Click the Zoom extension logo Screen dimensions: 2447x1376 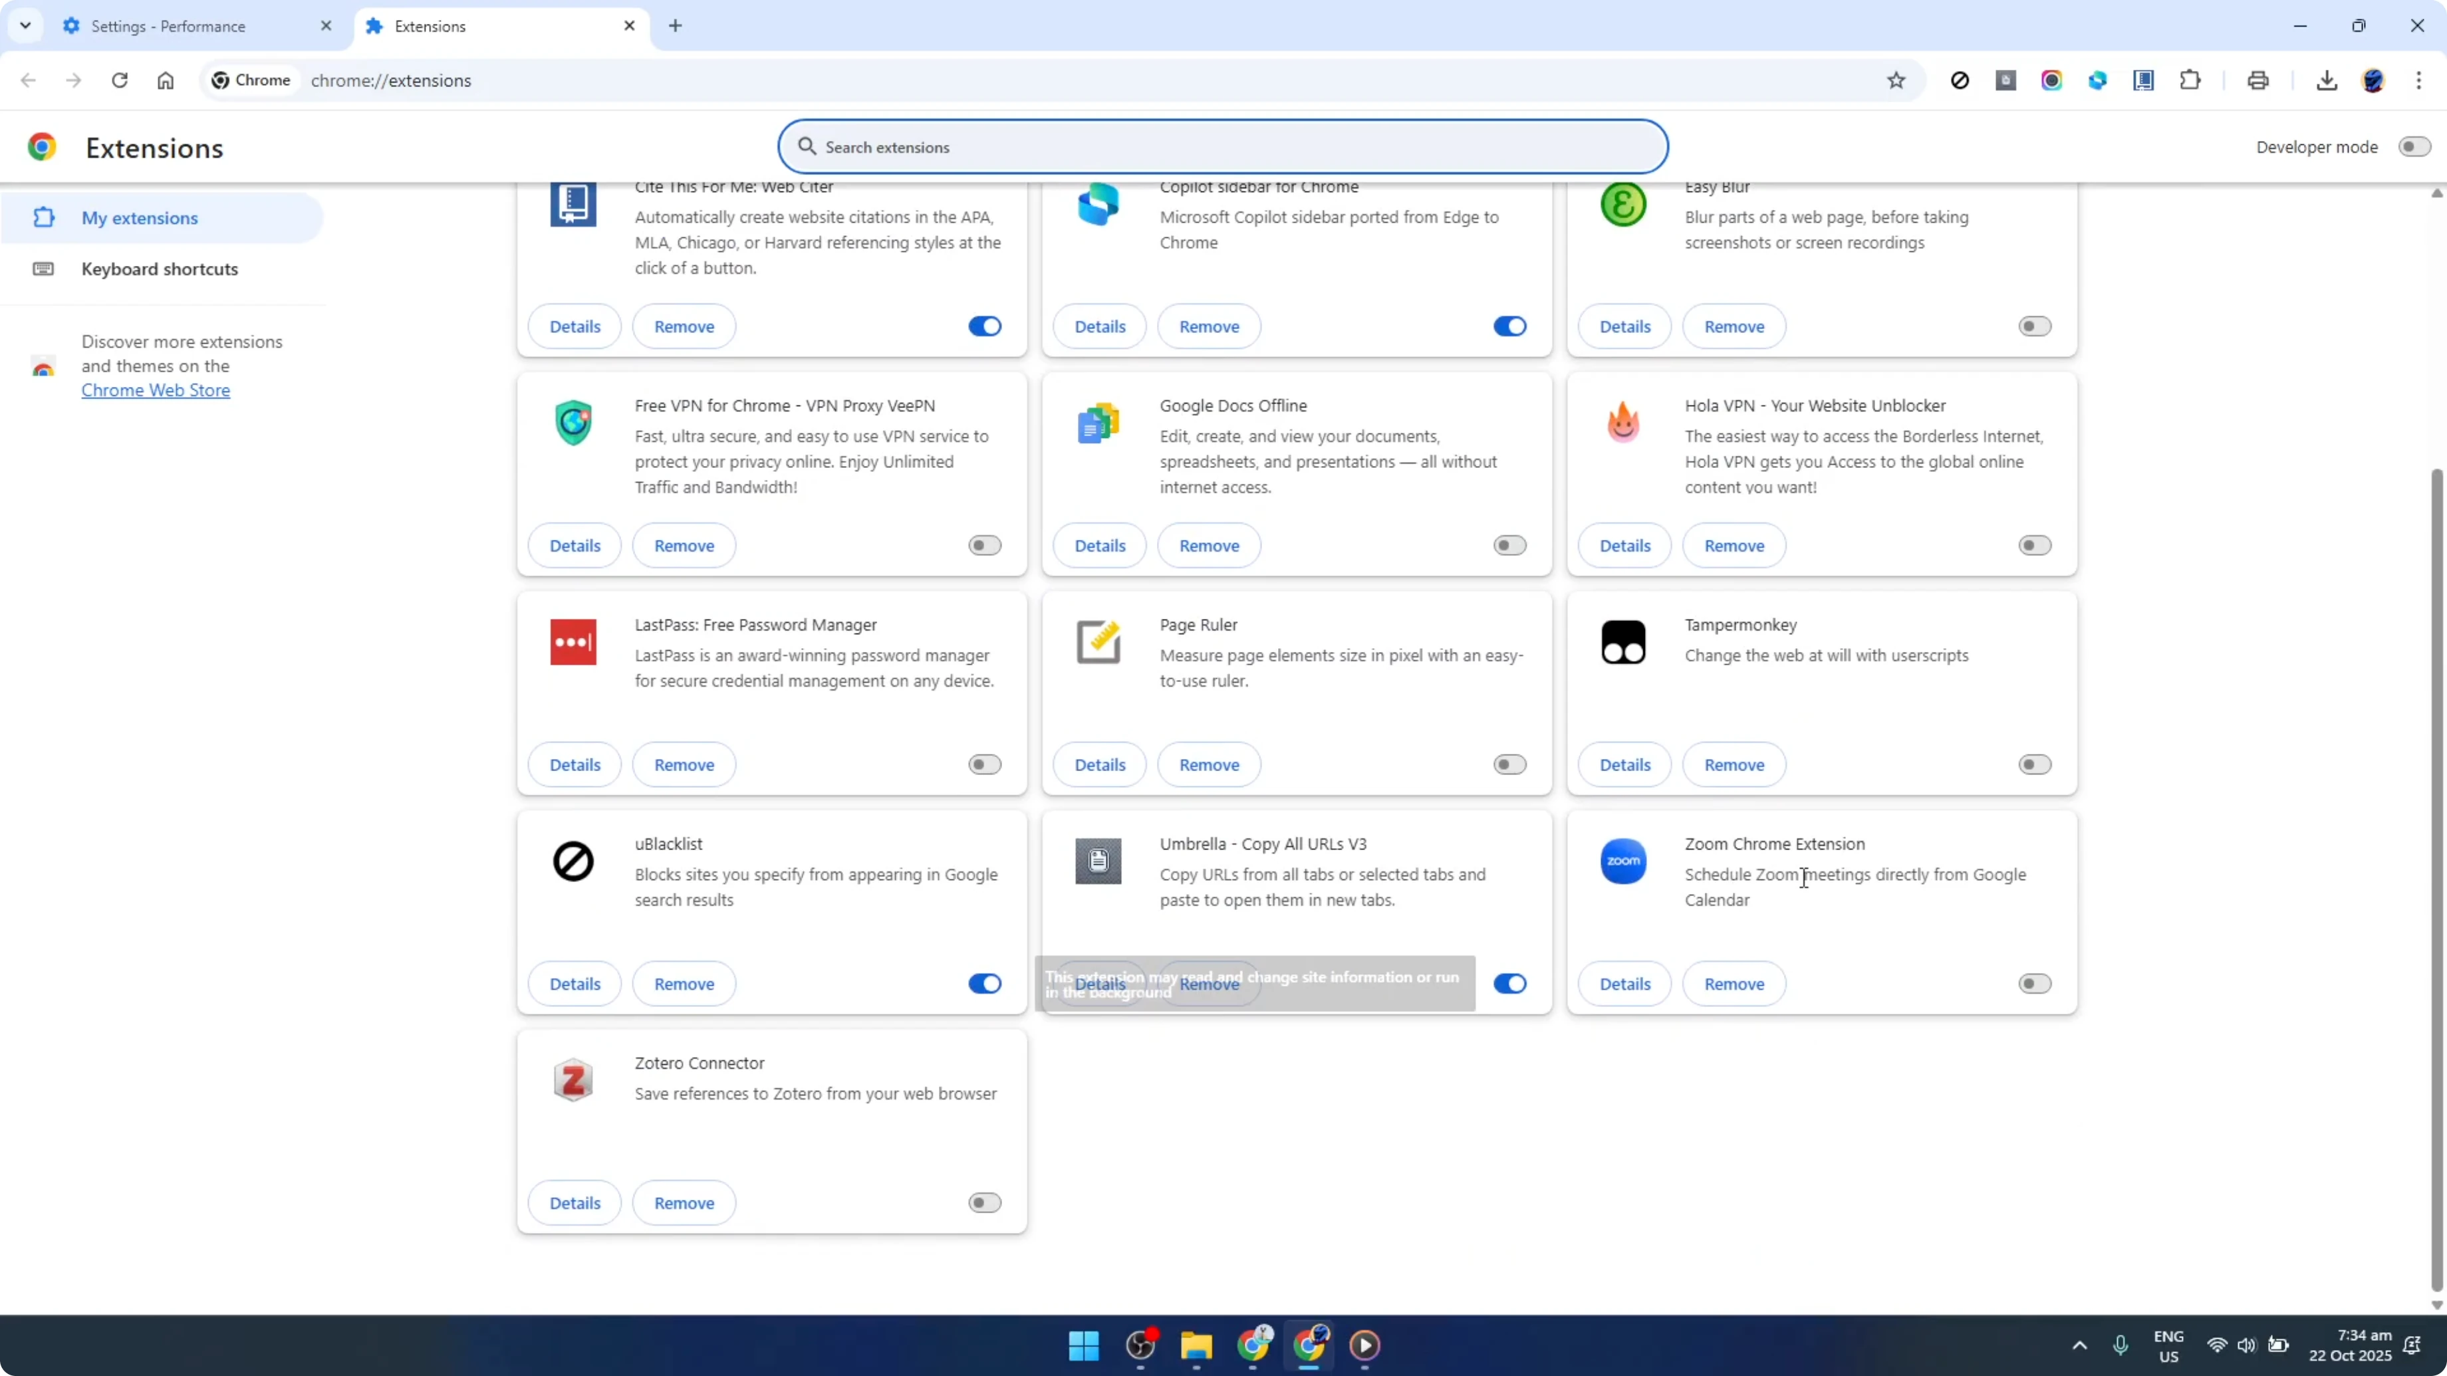1623,861
